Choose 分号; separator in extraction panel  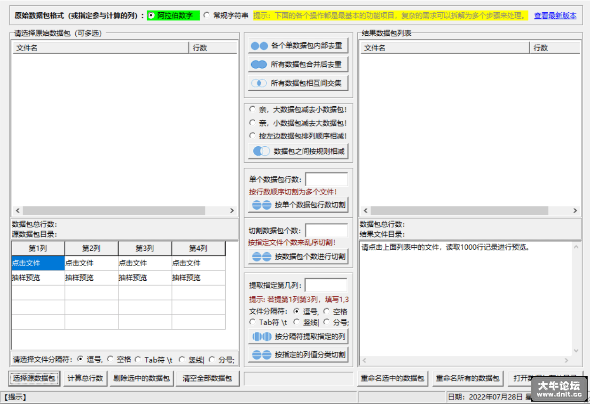(x=336, y=322)
